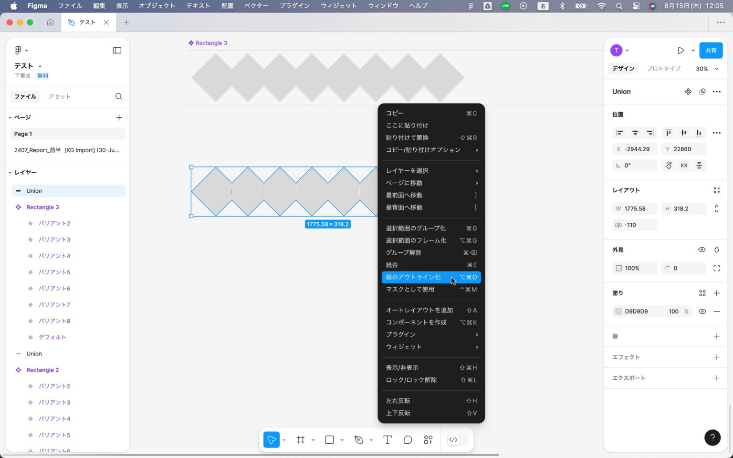733x458 pixels.
Task: Select the Frame tool
Action: click(x=300, y=439)
